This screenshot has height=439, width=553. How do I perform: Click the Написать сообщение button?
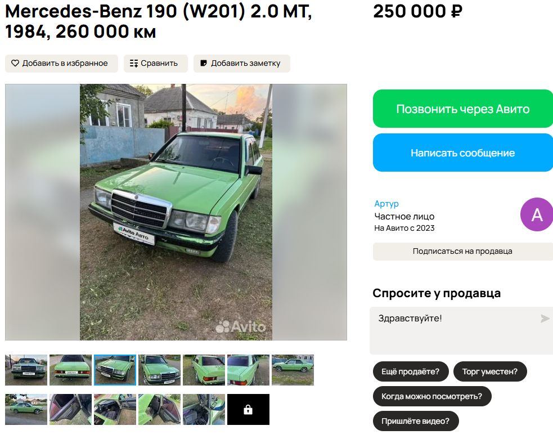[x=463, y=153]
